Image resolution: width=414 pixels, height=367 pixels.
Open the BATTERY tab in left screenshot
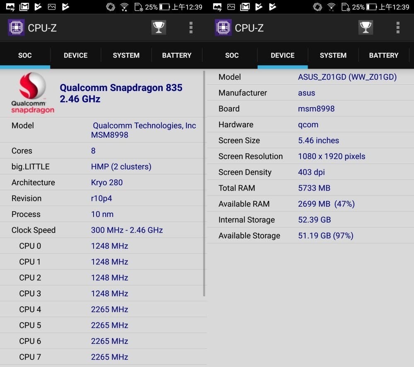176,55
